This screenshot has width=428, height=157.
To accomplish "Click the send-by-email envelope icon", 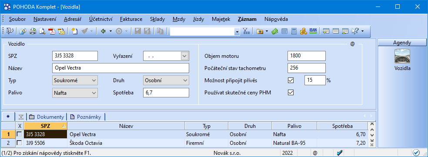I will click(x=61, y=31).
